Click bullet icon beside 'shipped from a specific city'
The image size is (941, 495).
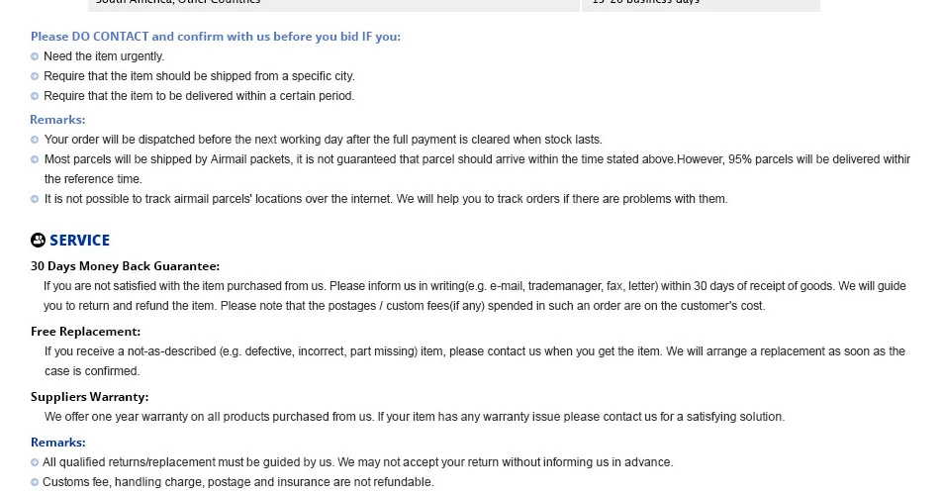35,76
